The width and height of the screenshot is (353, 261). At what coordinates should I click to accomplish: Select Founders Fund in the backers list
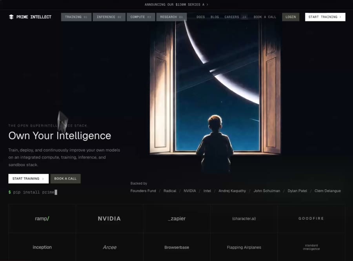point(143,191)
